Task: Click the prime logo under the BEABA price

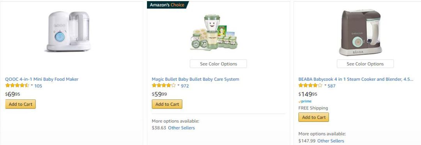Action: pos(305,102)
